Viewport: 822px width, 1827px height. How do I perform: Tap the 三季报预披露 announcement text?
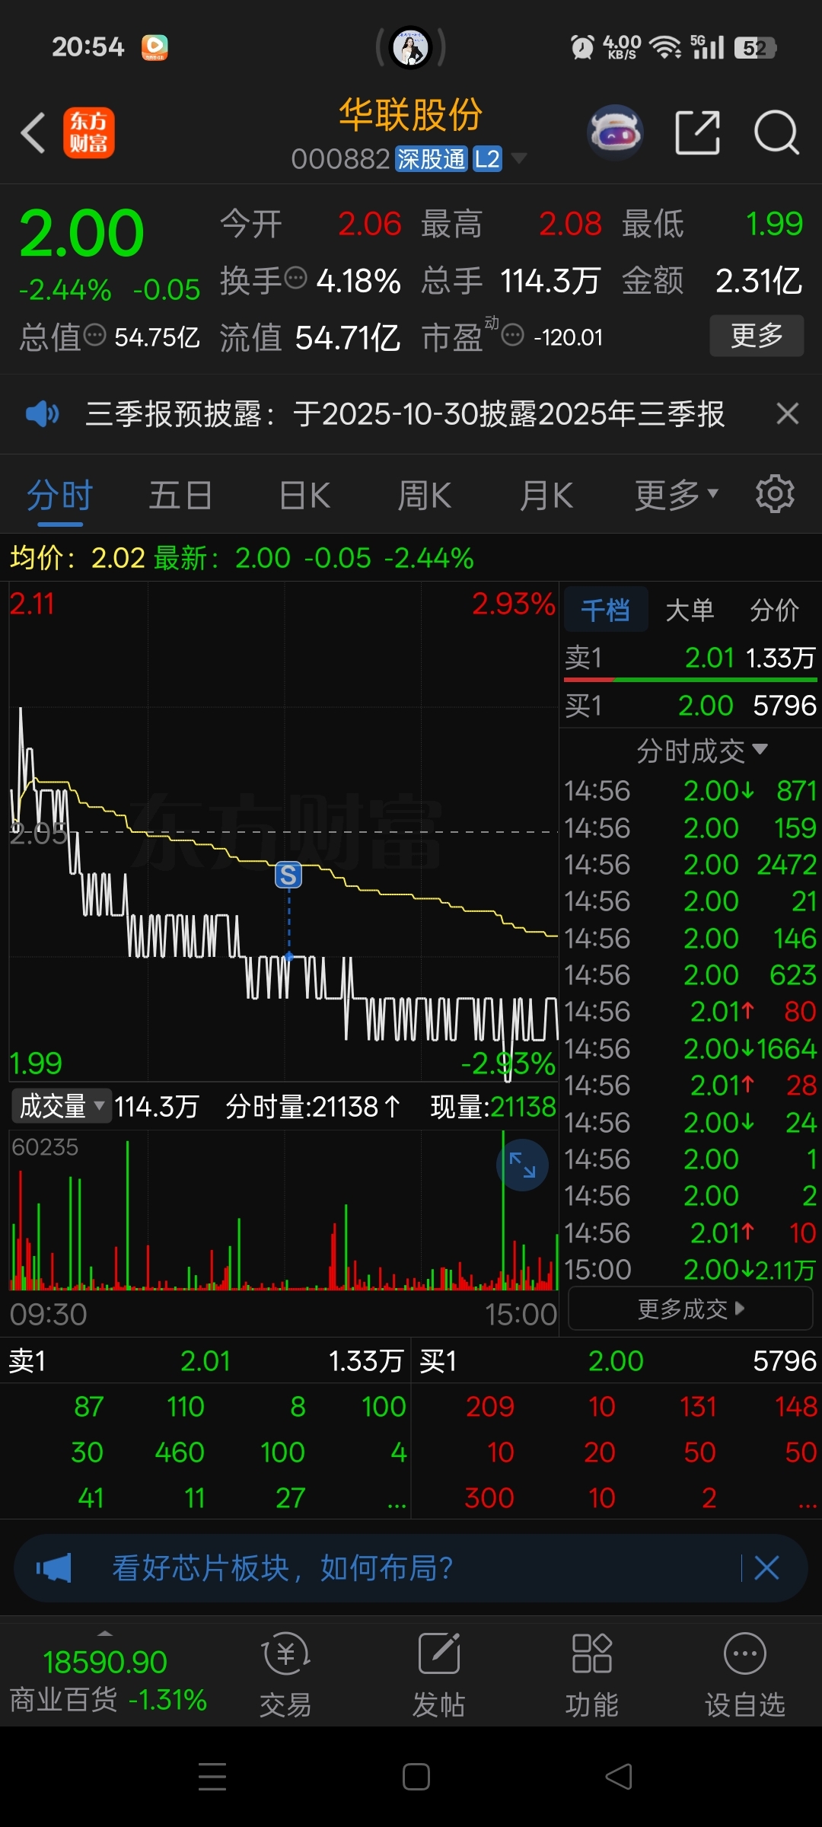(405, 414)
